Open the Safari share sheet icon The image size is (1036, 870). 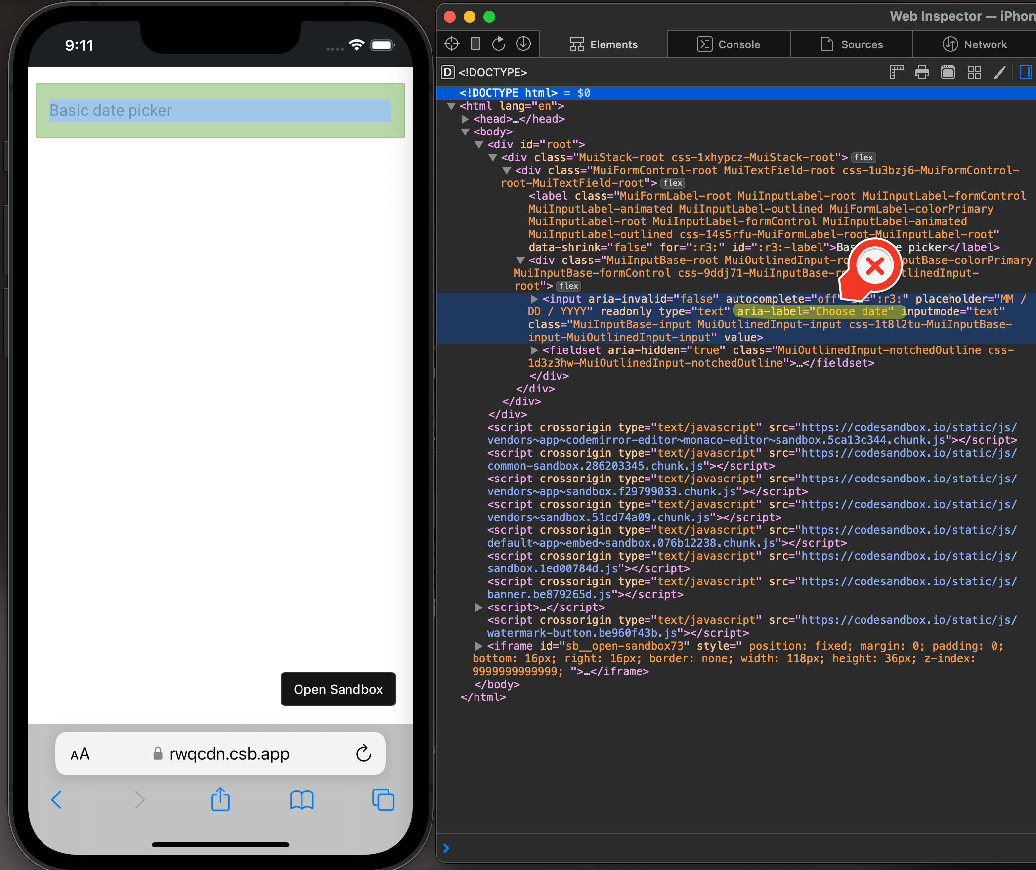220,799
